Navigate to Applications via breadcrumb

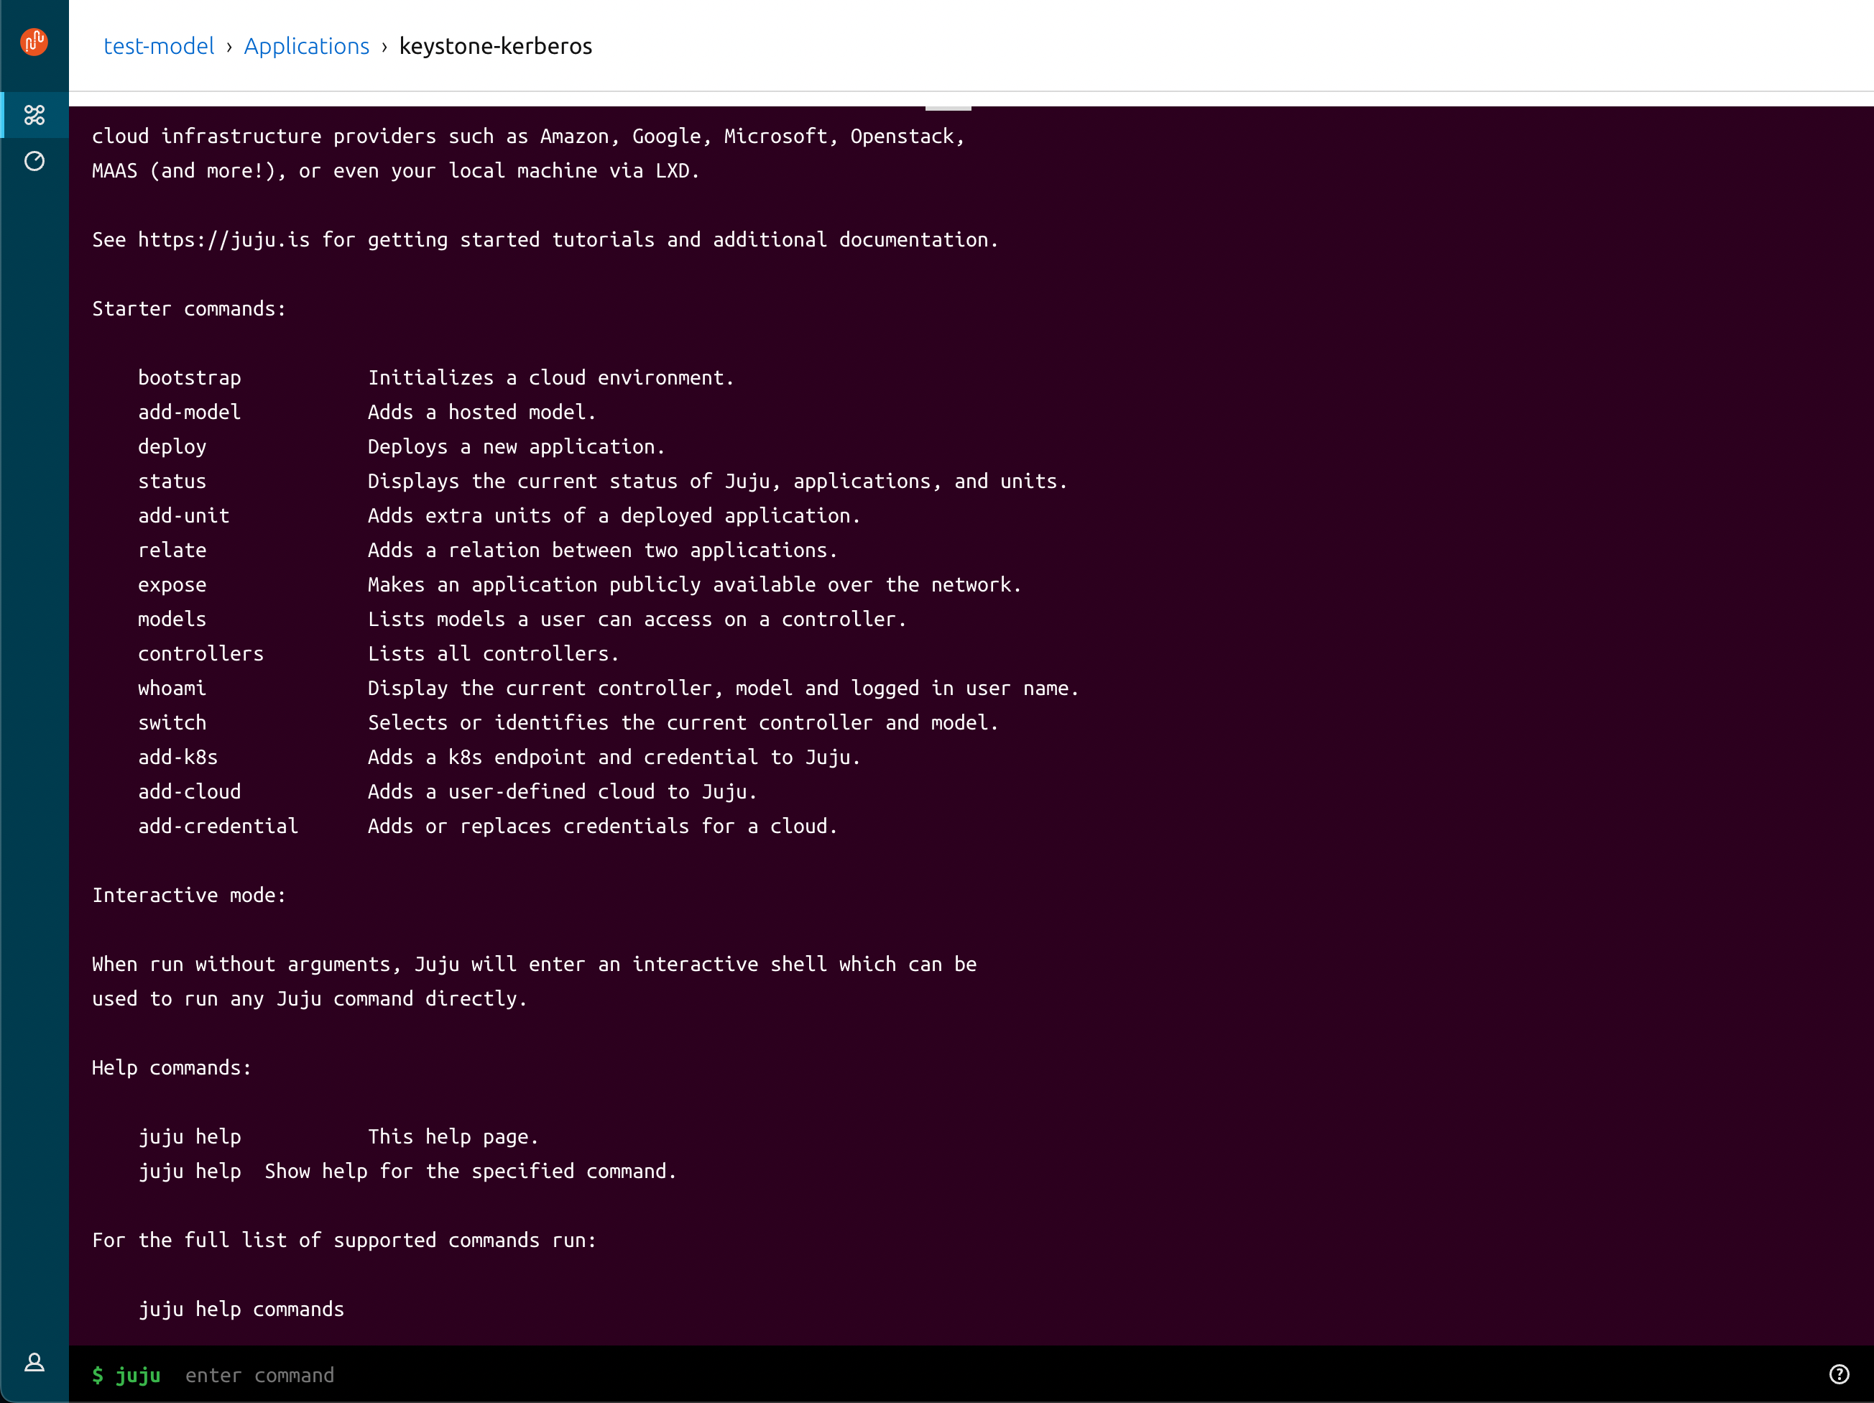pos(307,46)
